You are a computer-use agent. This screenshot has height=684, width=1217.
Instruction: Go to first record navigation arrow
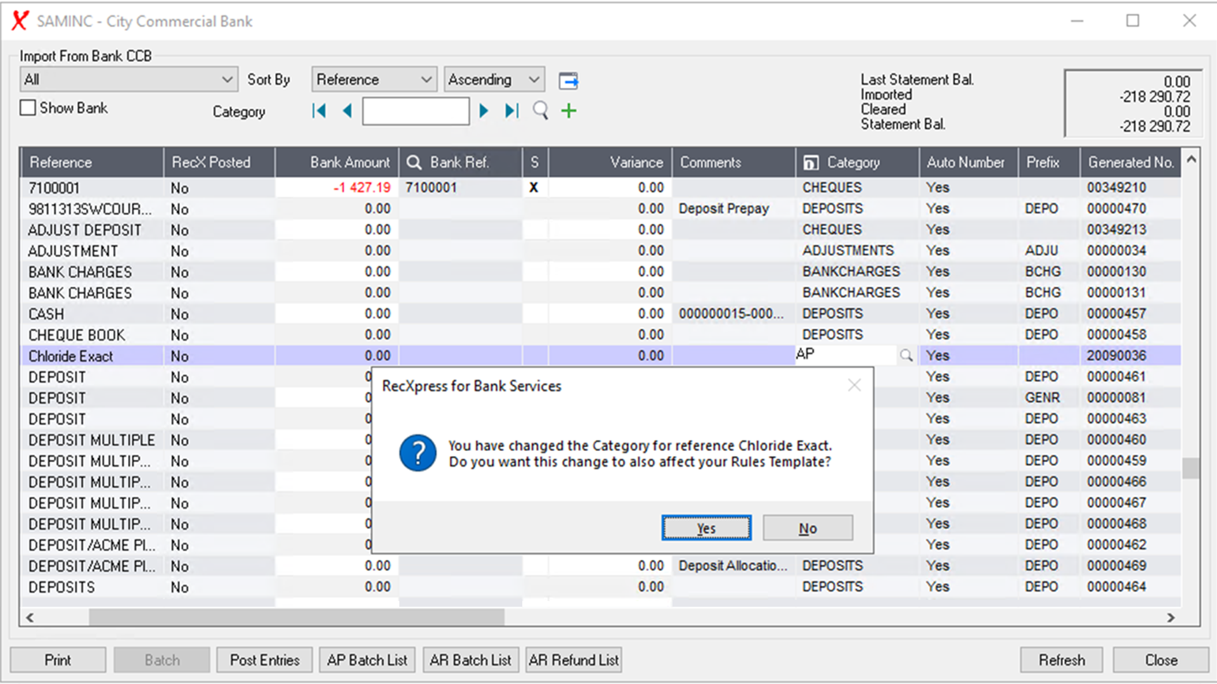point(319,111)
